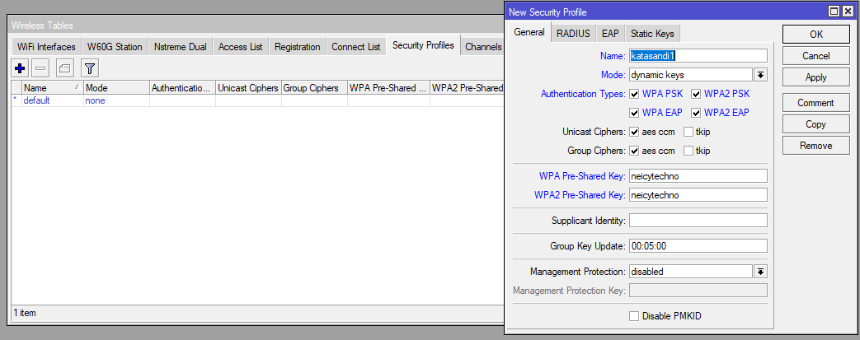Click the Comment button in dialog

point(816,102)
